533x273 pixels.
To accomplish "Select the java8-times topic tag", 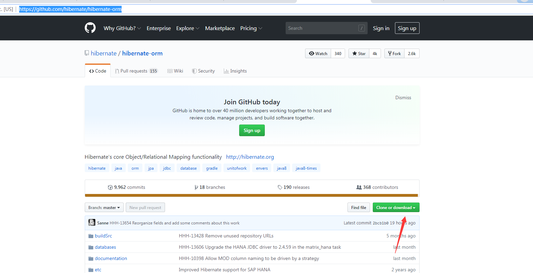I will click(306, 168).
